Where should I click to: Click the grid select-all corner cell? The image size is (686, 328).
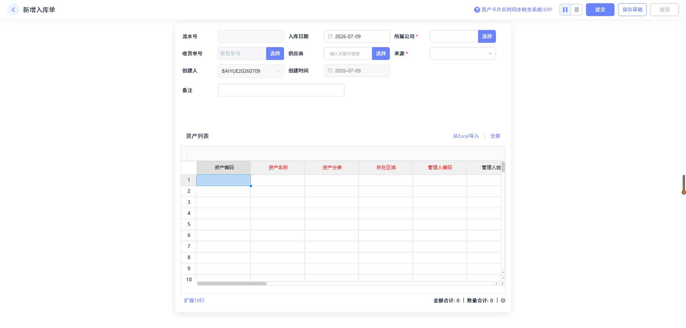189,168
